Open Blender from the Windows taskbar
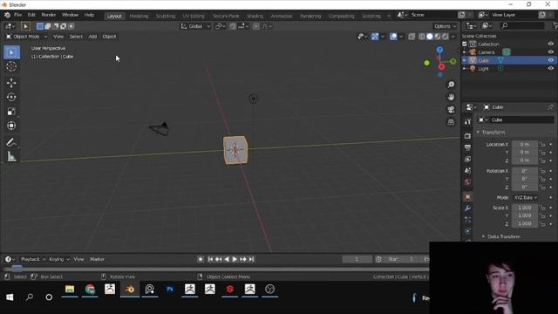The height and width of the screenshot is (314, 558). [x=130, y=289]
